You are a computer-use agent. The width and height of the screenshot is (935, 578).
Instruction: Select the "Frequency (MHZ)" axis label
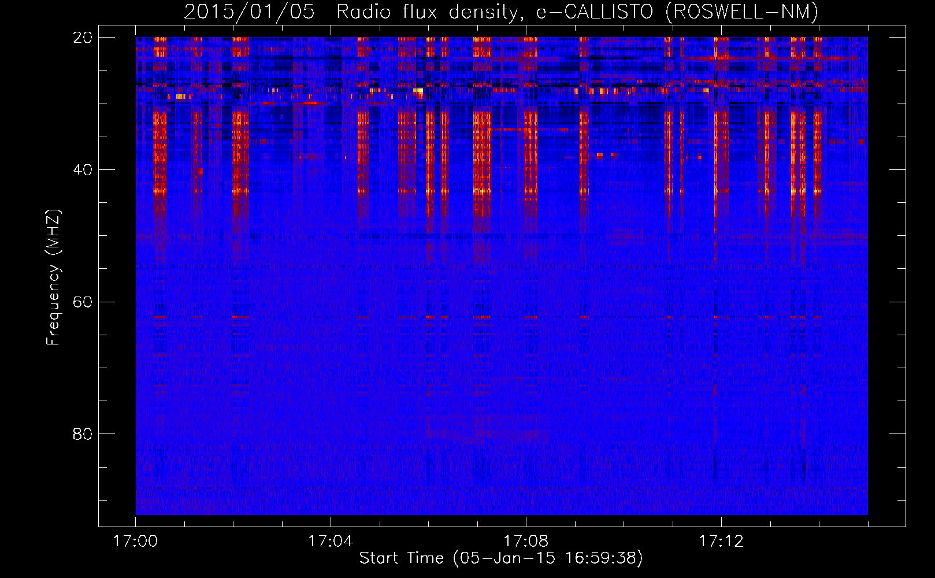pyautogui.click(x=53, y=277)
